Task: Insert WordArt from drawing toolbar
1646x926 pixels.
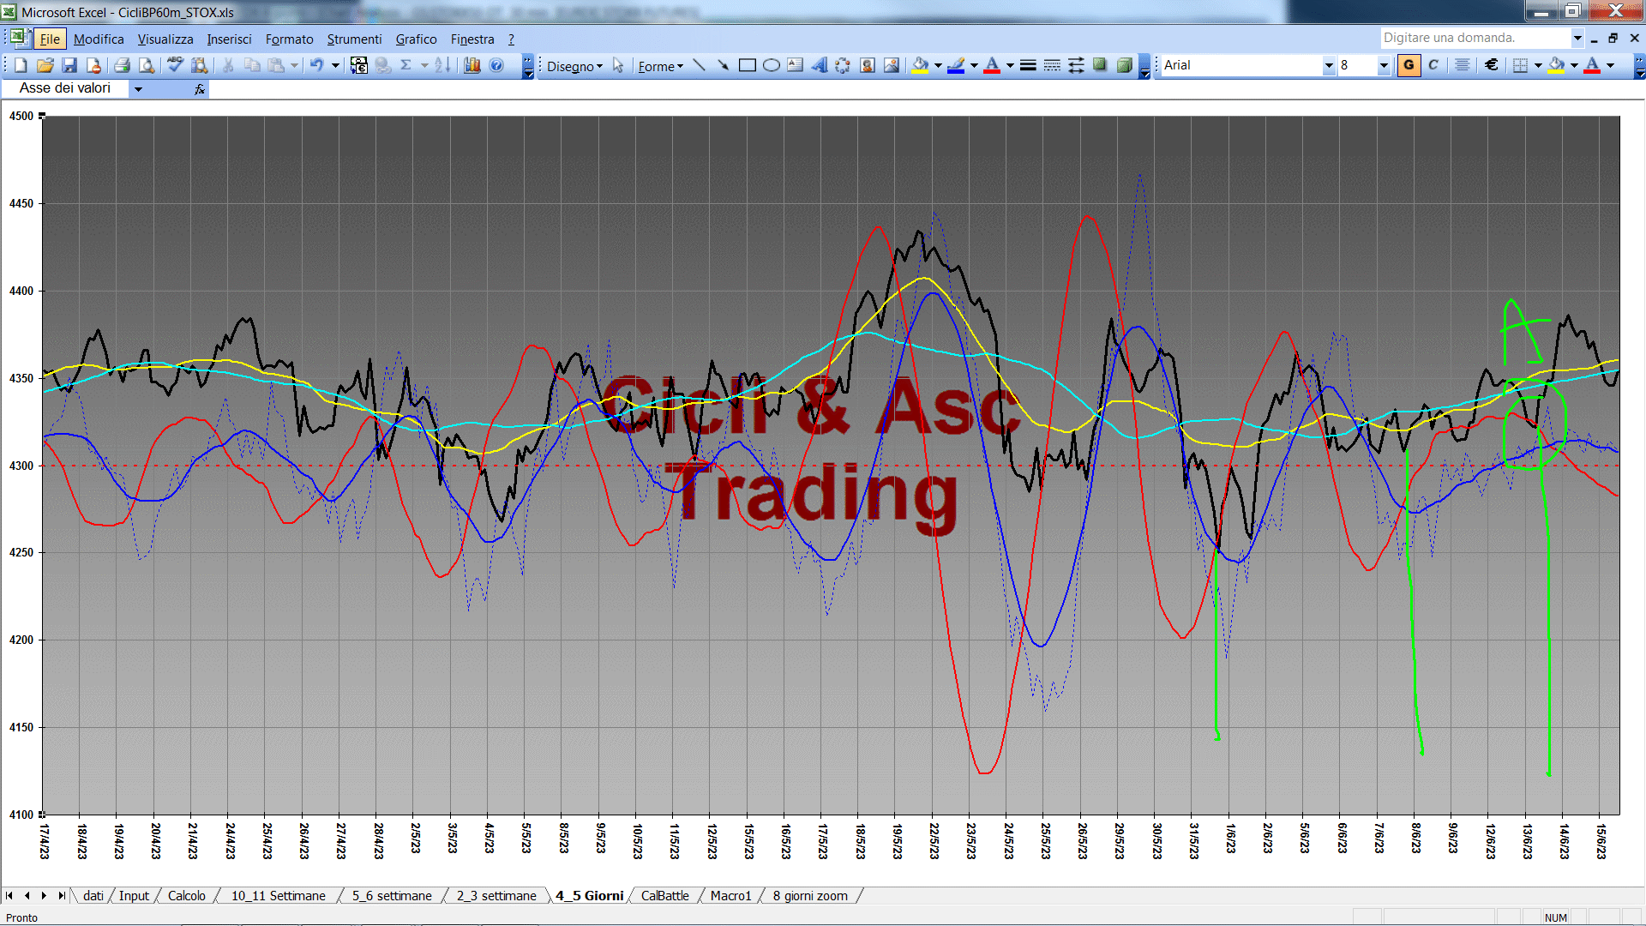Action: click(x=820, y=65)
